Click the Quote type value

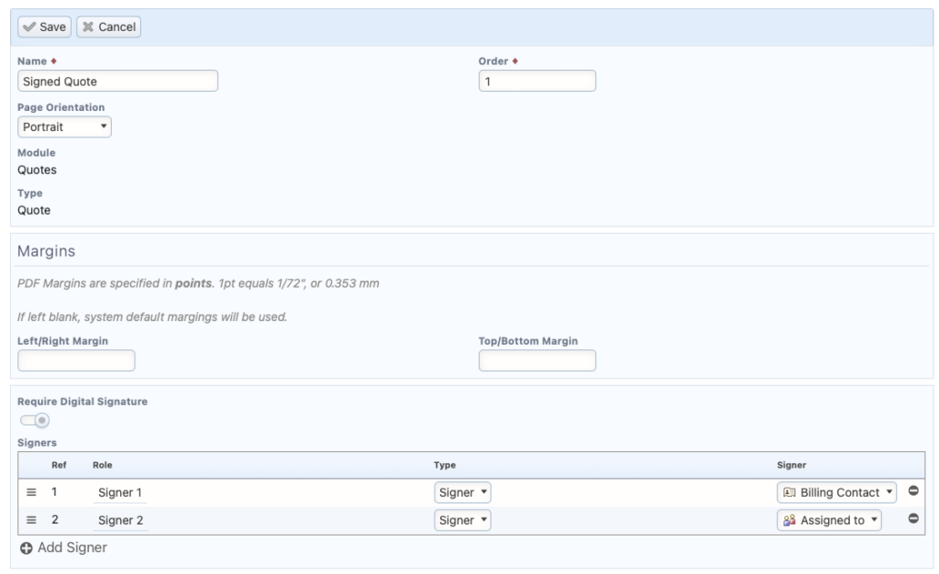tap(34, 211)
